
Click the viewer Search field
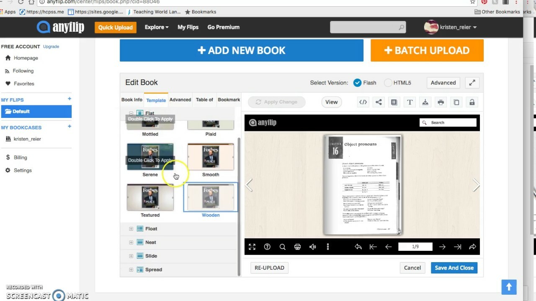[x=448, y=122]
